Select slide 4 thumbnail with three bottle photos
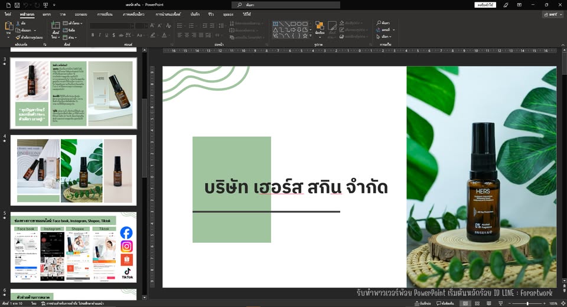 click(x=73, y=170)
